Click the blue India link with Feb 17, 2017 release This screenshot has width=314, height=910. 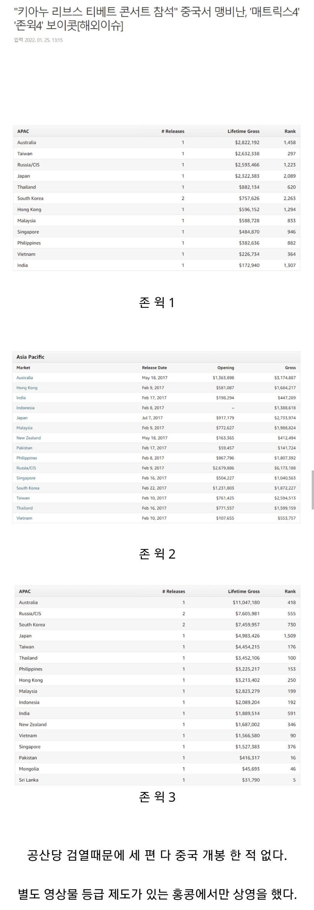21,398
